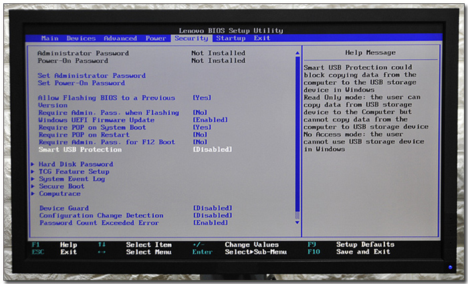
Task: Select Require Admin. Pass. when Flashing
Action: pos(108,113)
